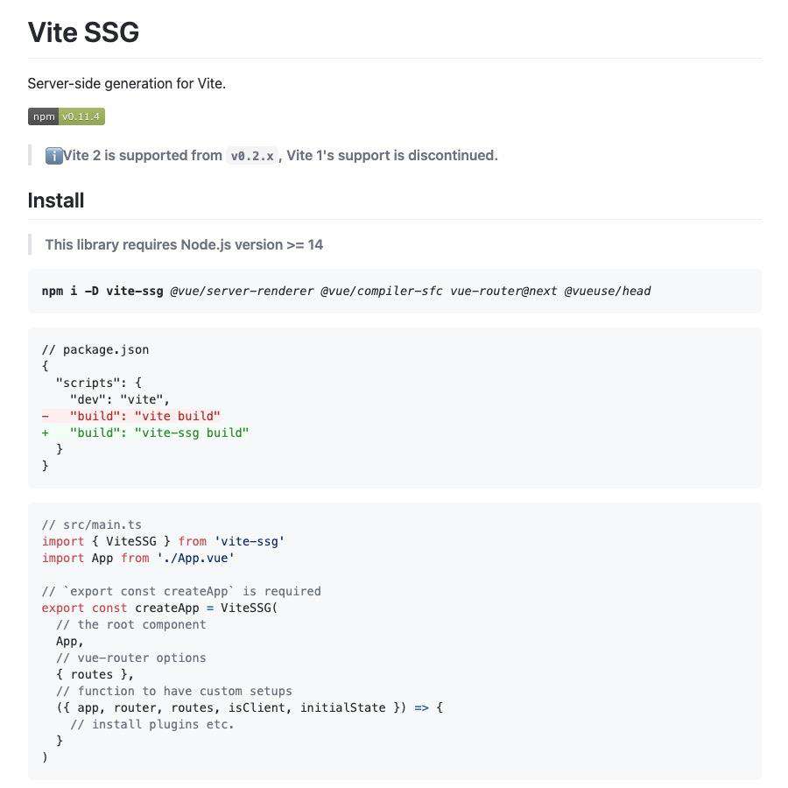Click the // src/main.ts comment line
This screenshot has width=788, height=788.
pos(92,524)
